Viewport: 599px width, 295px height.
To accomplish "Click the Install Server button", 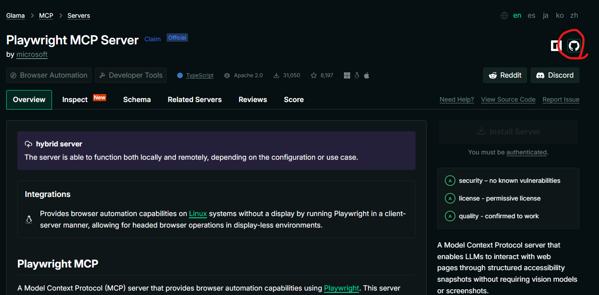I will coord(508,132).
